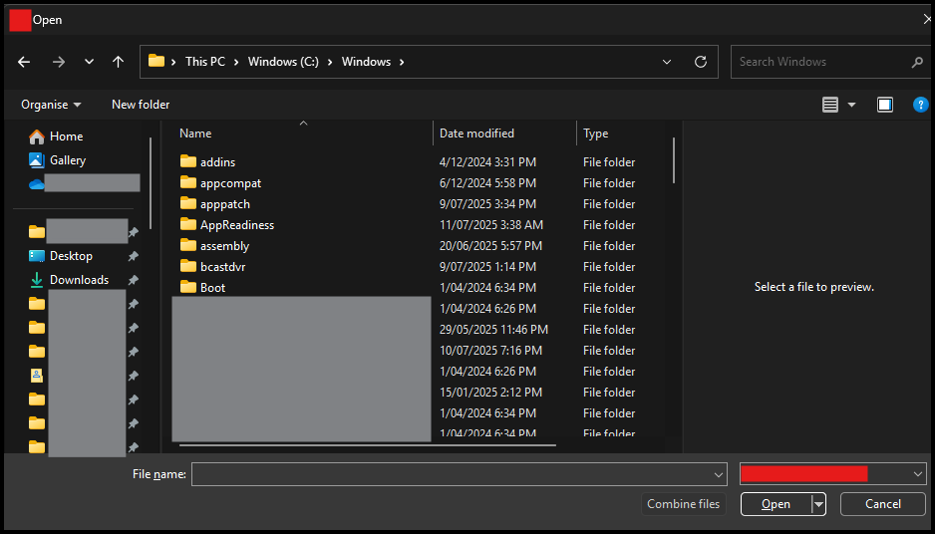Expand chevron after the Windows breadcrumb
935x534 pixels.
402,62
